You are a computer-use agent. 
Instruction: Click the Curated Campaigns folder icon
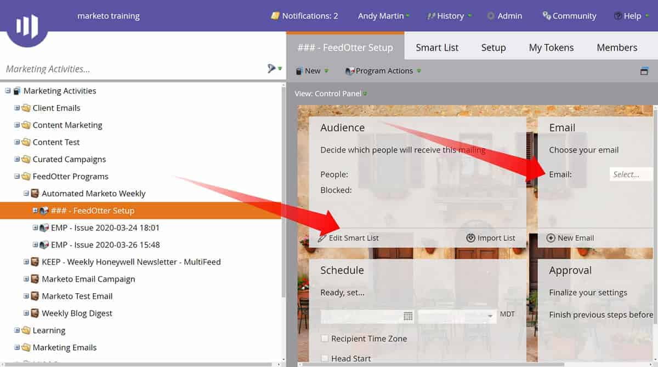coord(26,160)
